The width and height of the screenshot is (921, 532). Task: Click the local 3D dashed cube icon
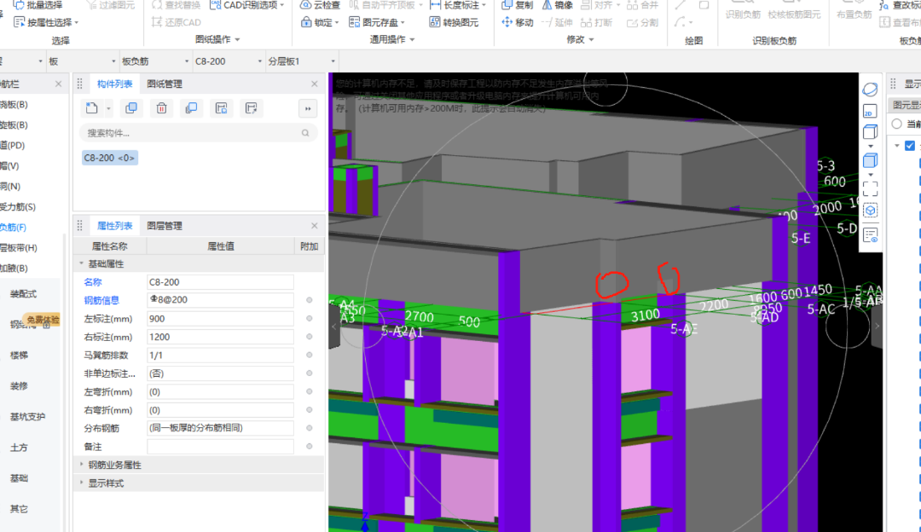[x=870, y=211]
